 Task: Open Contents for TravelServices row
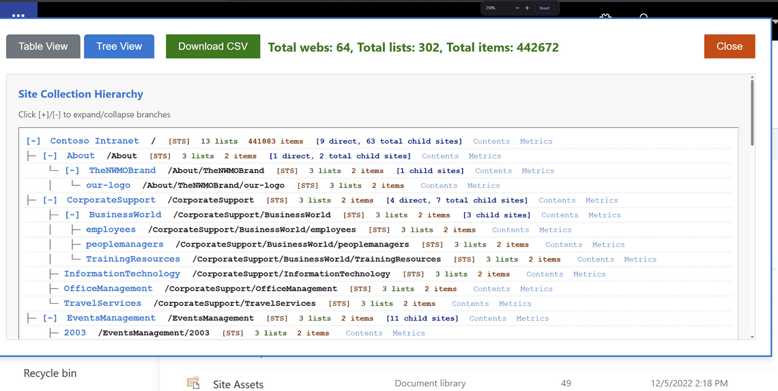[x=470, y=304]
